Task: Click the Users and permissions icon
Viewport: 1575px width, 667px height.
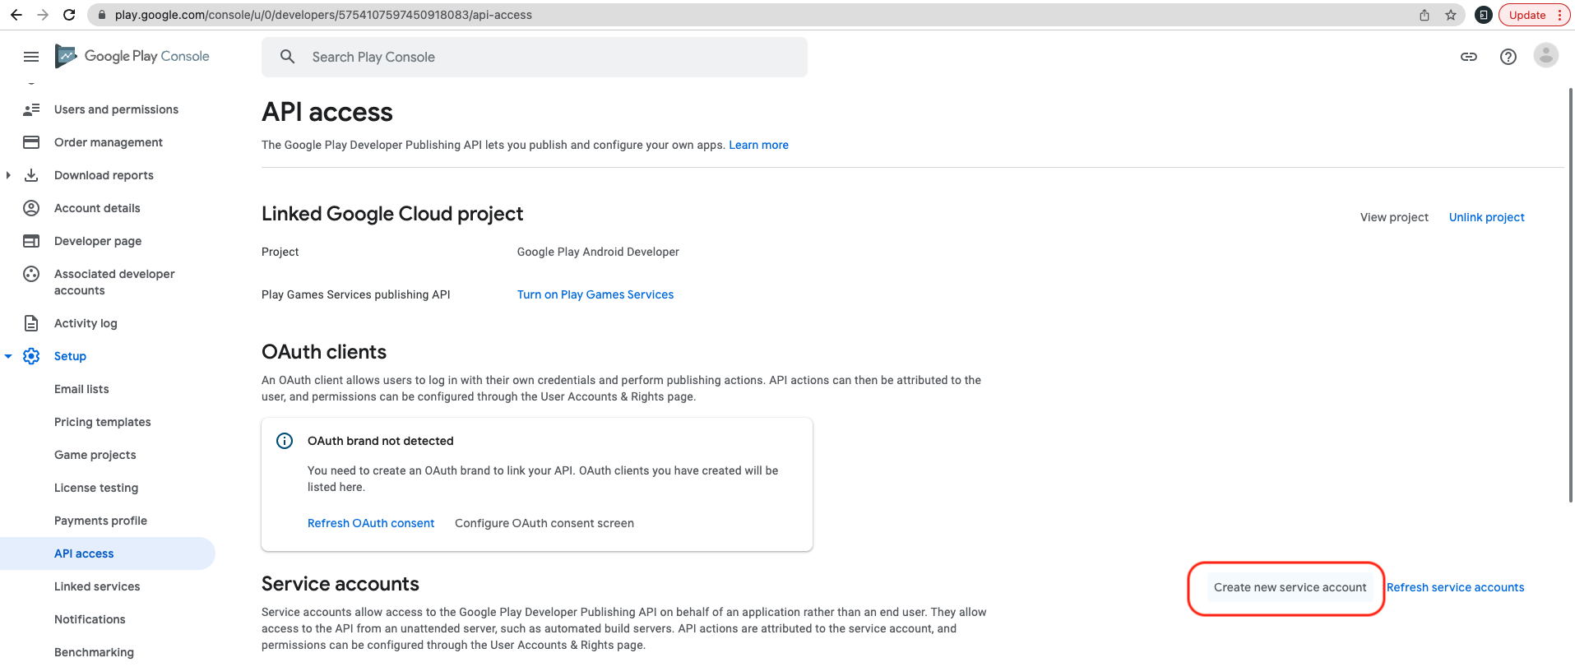Action: coord(31,109)
